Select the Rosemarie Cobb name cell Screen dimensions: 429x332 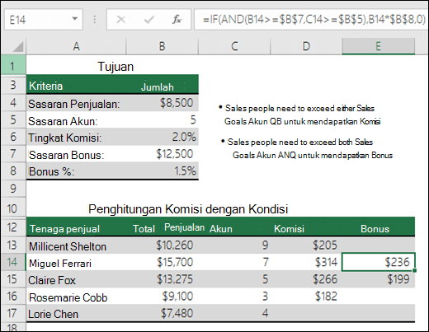[x=76, y=297]
